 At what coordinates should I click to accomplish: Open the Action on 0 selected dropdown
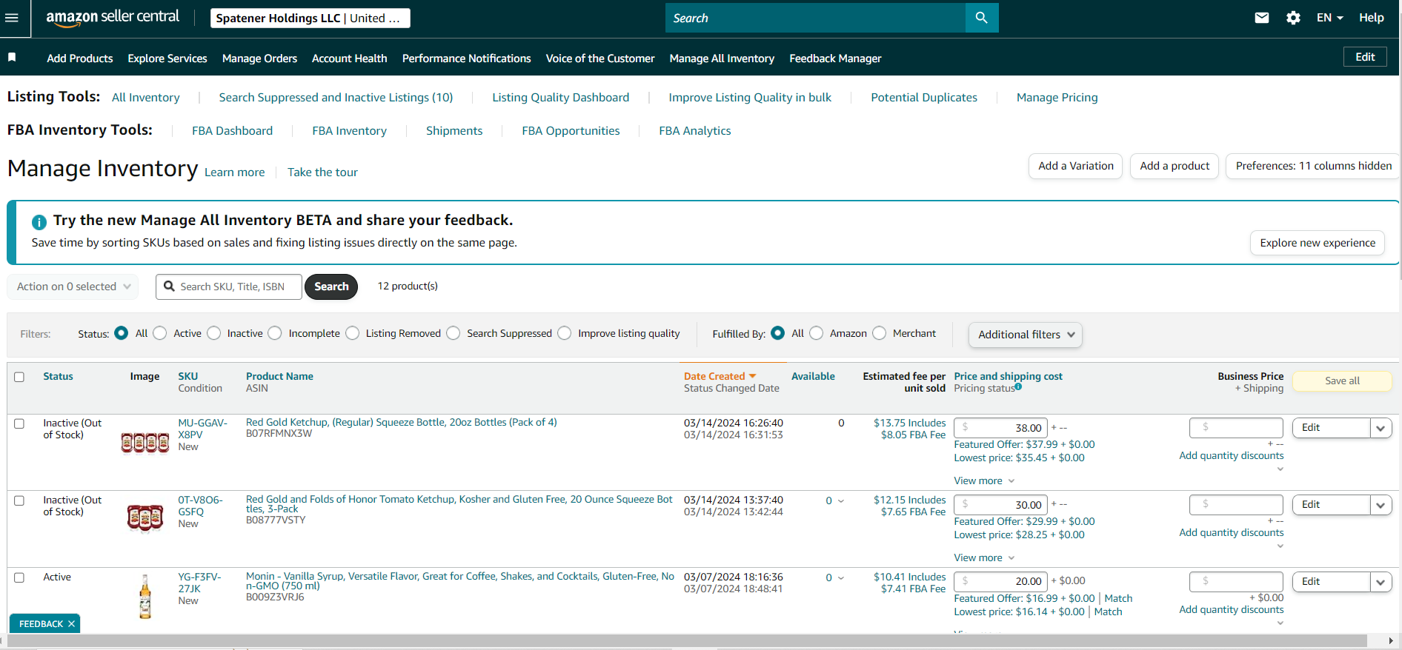coord(73,287)
